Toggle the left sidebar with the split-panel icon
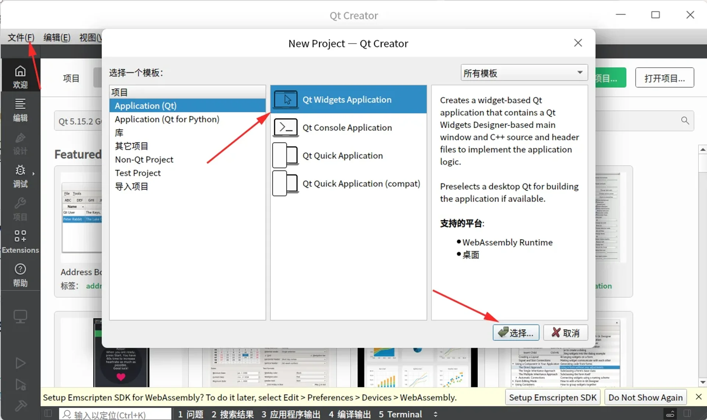 point(48,414)
